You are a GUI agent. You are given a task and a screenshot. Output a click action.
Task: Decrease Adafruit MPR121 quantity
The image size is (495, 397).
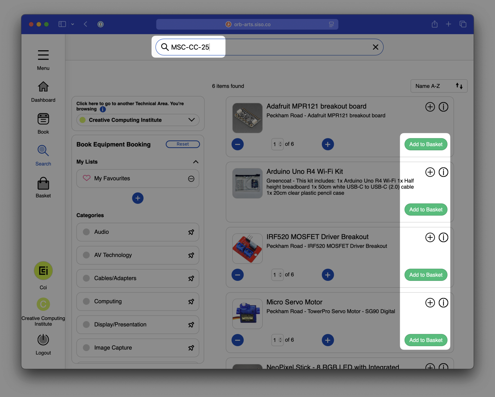(x=237, y=144)
